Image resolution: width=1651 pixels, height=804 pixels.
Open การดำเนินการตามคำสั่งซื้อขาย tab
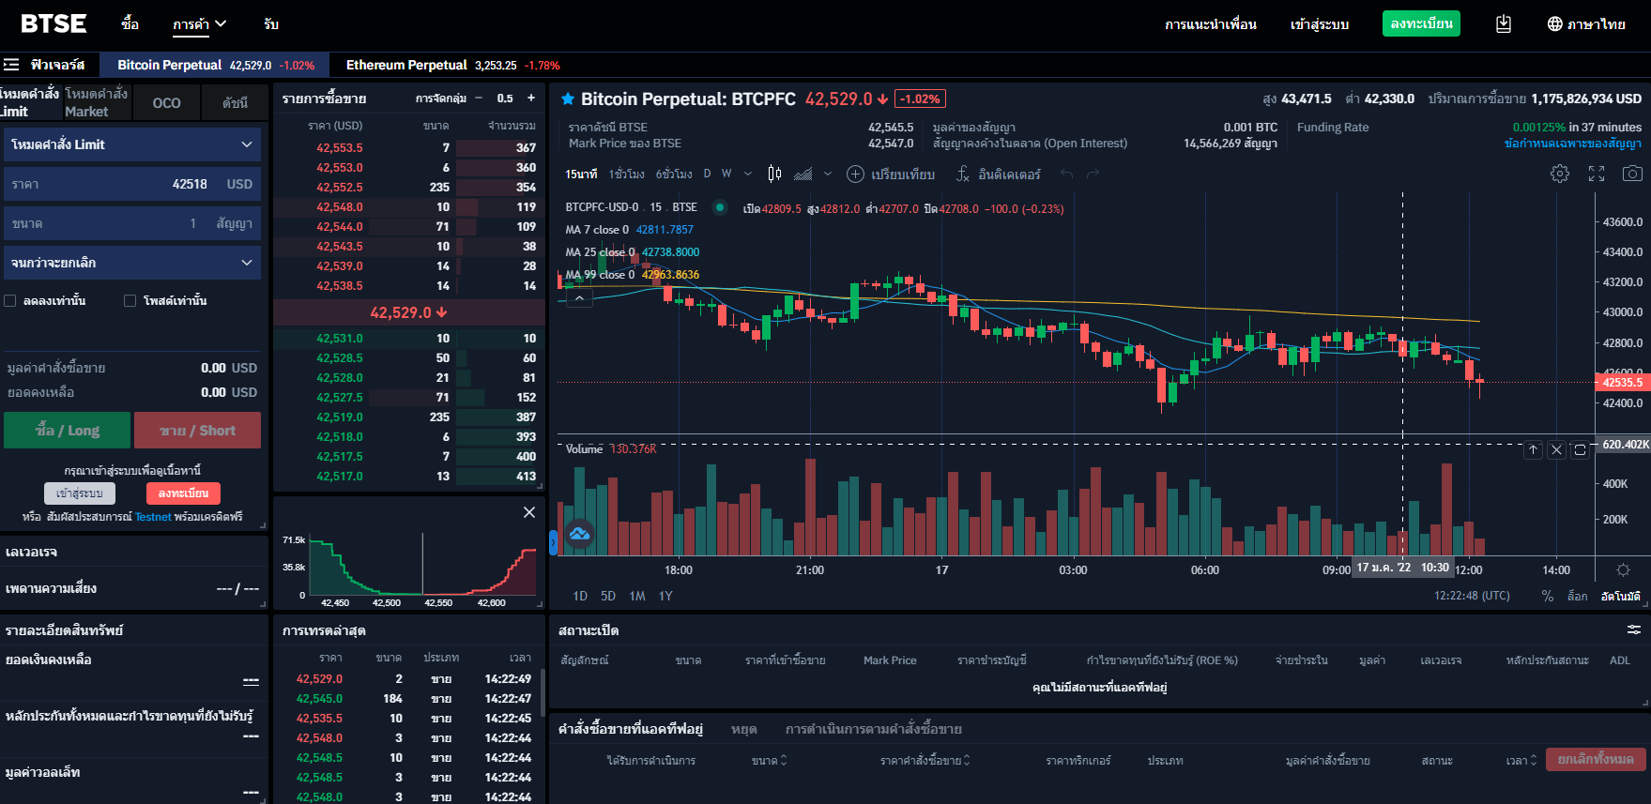coord(873,729)
